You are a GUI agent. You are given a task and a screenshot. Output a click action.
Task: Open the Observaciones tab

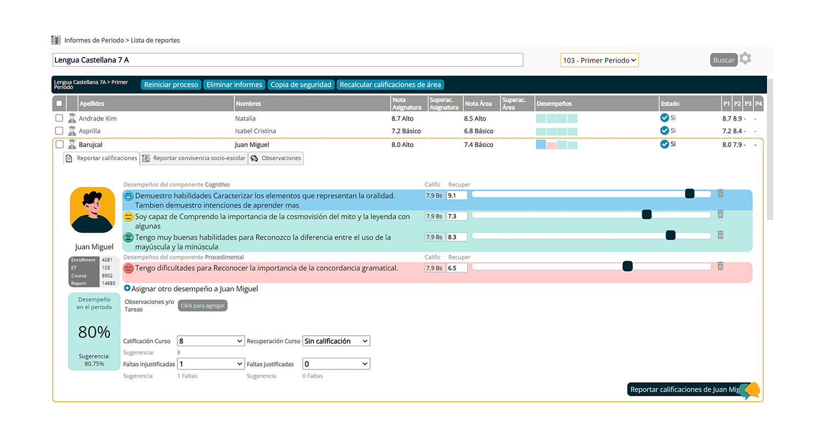[276, 158]
